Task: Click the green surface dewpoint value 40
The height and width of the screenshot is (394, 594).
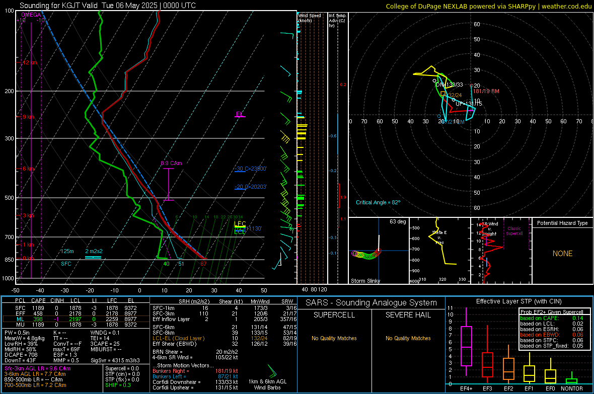Action: tap(166, 264)
